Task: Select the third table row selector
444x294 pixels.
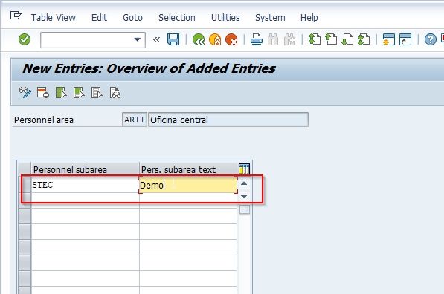Action: pyautogui.click(x=25, y=216)
